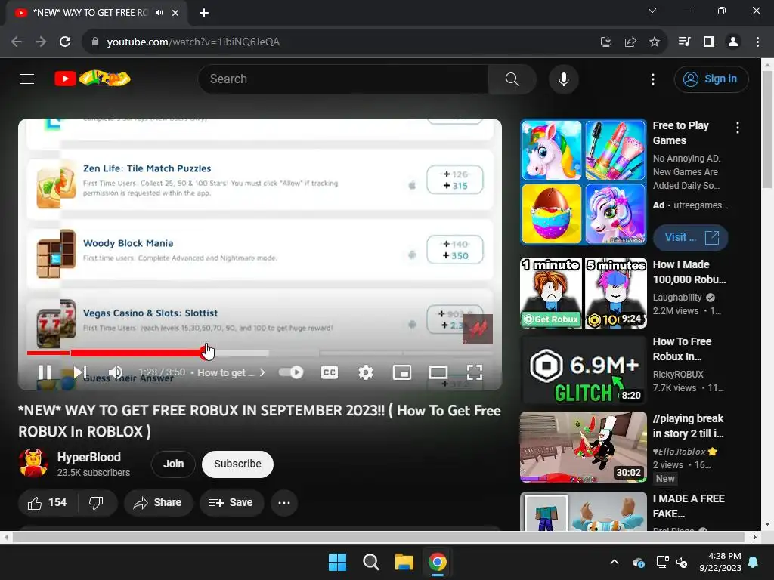Toggle autoplay switch in player
774x580 pixels.
(x=291, y=372)
